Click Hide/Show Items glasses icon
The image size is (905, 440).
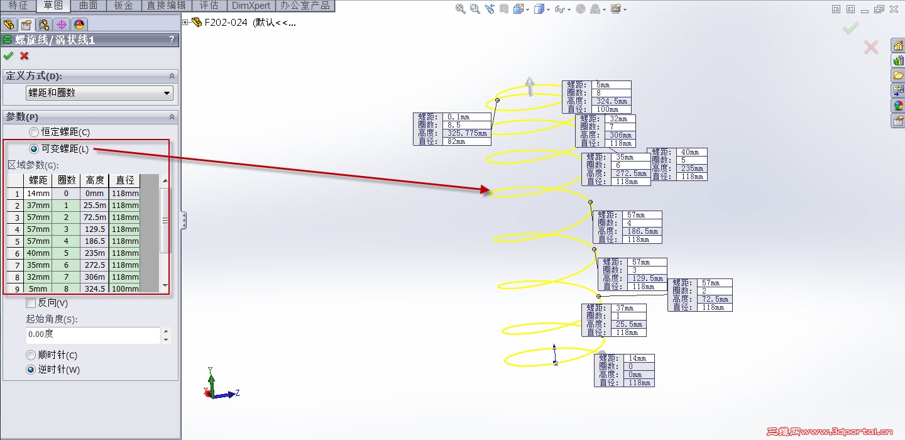tap(559, 9)
